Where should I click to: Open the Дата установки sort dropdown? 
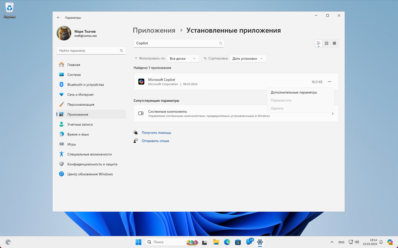click(248, 58)
